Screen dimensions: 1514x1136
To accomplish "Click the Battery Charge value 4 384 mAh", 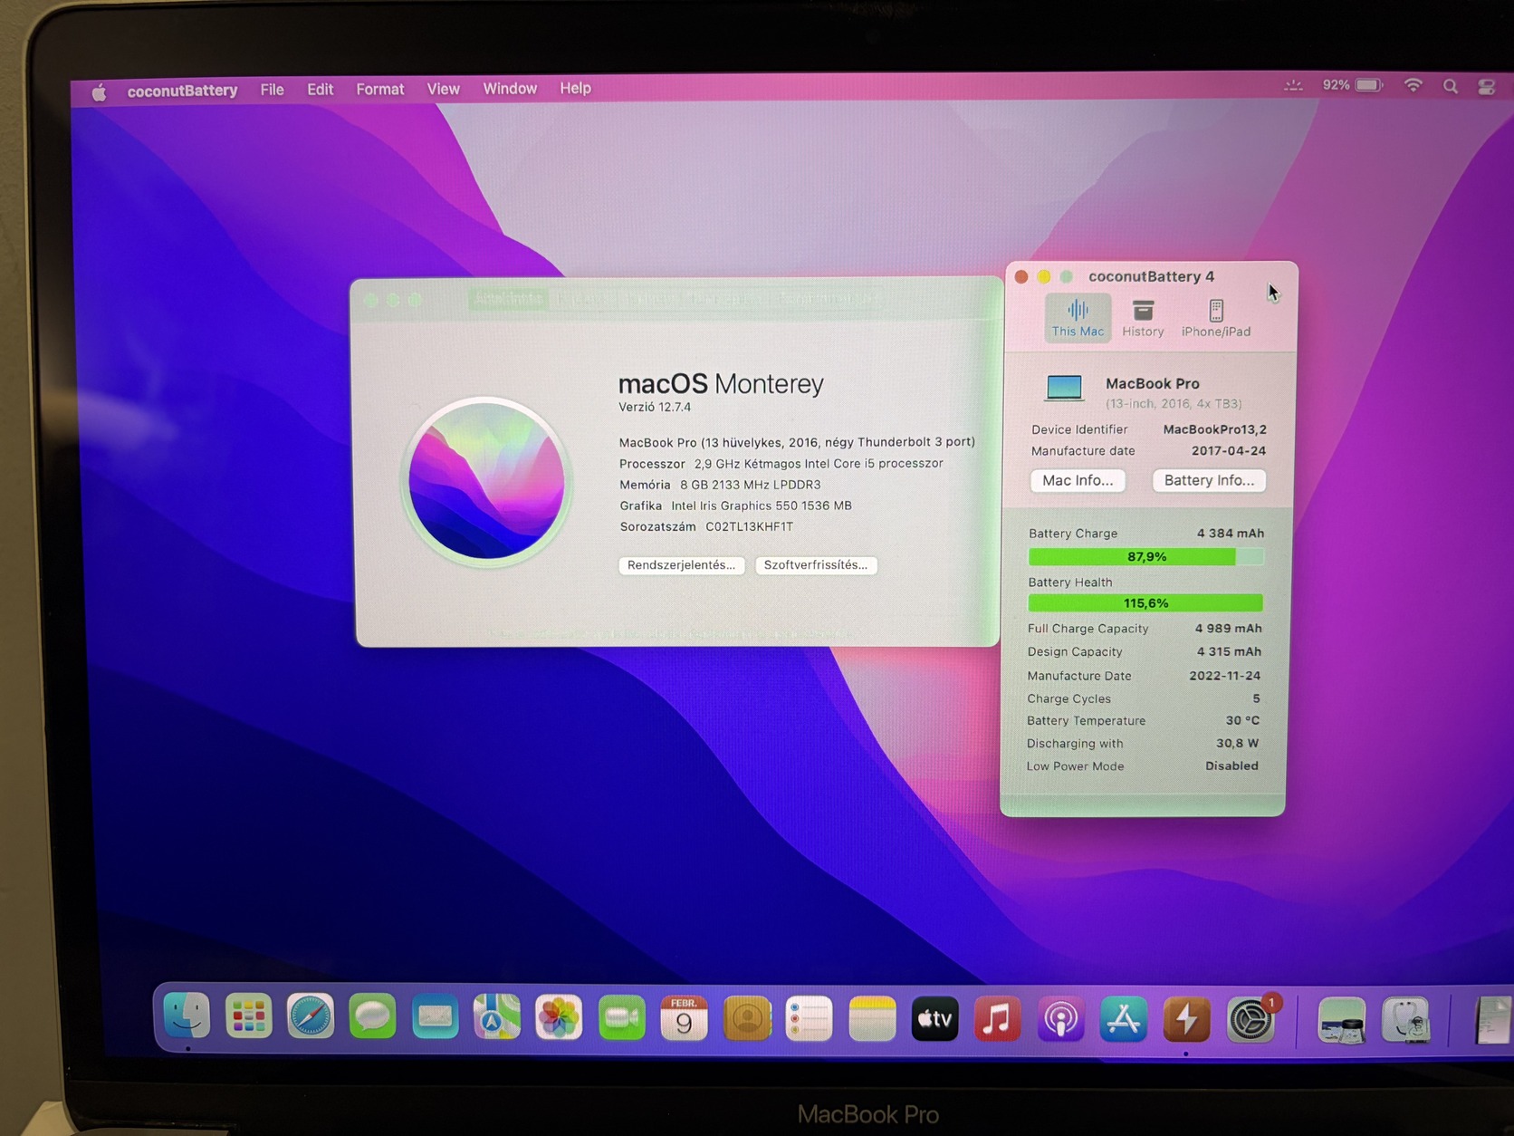I will point(1231,533).
